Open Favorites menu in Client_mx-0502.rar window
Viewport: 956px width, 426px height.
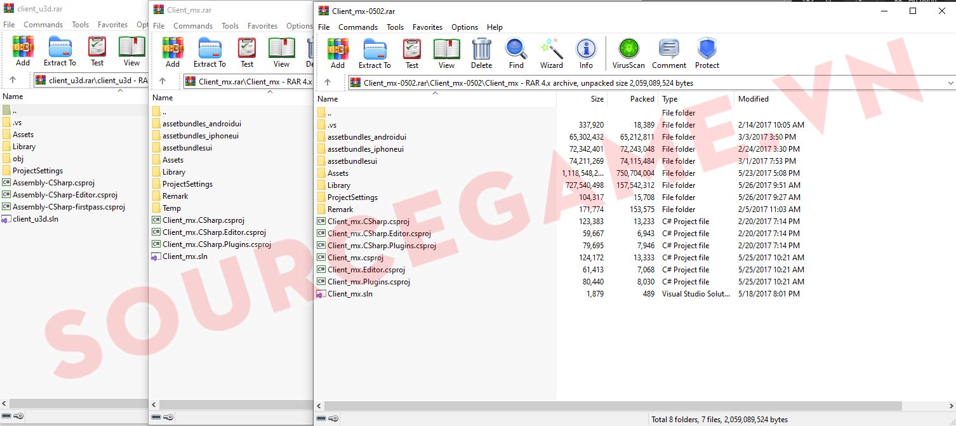coord(427,27)
